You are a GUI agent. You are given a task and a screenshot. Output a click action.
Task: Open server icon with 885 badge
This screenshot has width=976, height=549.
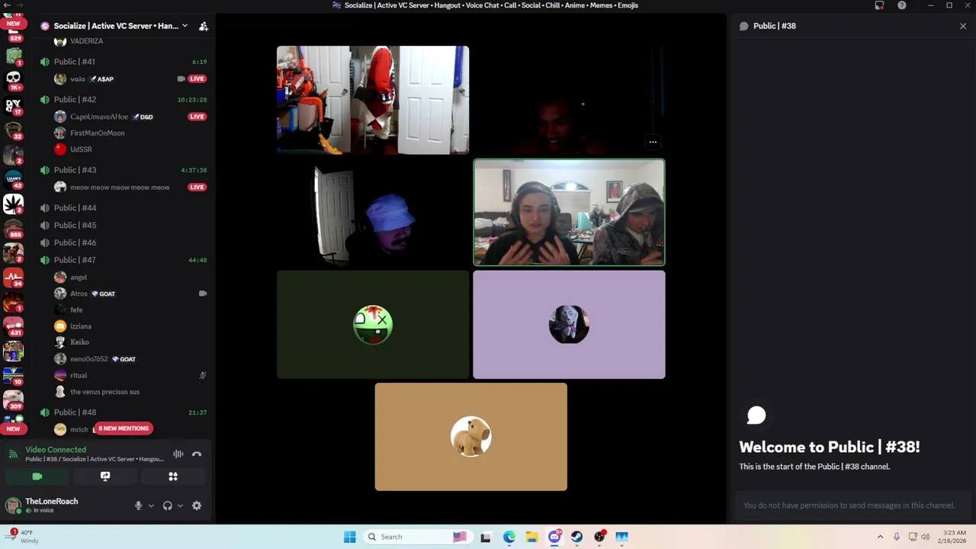click(x=13, y=227)
